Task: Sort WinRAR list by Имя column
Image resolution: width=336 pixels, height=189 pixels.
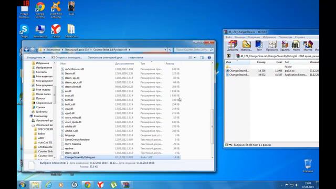Action: click(x=237, y=62)
